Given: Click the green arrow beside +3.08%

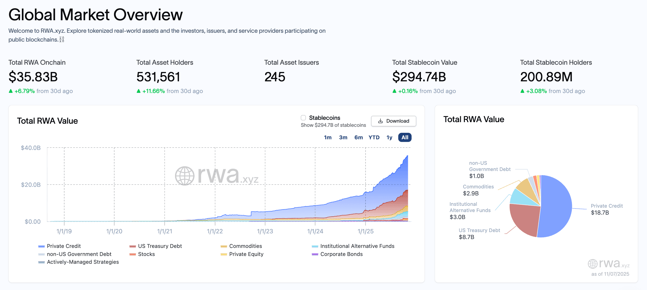Looking at the screenshot, I should coord(522,91).
